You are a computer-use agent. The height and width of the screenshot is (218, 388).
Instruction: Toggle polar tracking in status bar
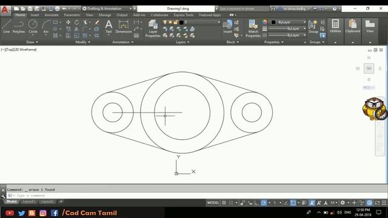[x=264, y=203]
